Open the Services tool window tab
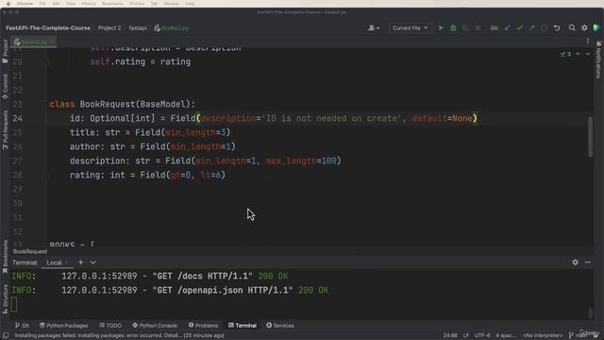 click(x=280, y=326)
